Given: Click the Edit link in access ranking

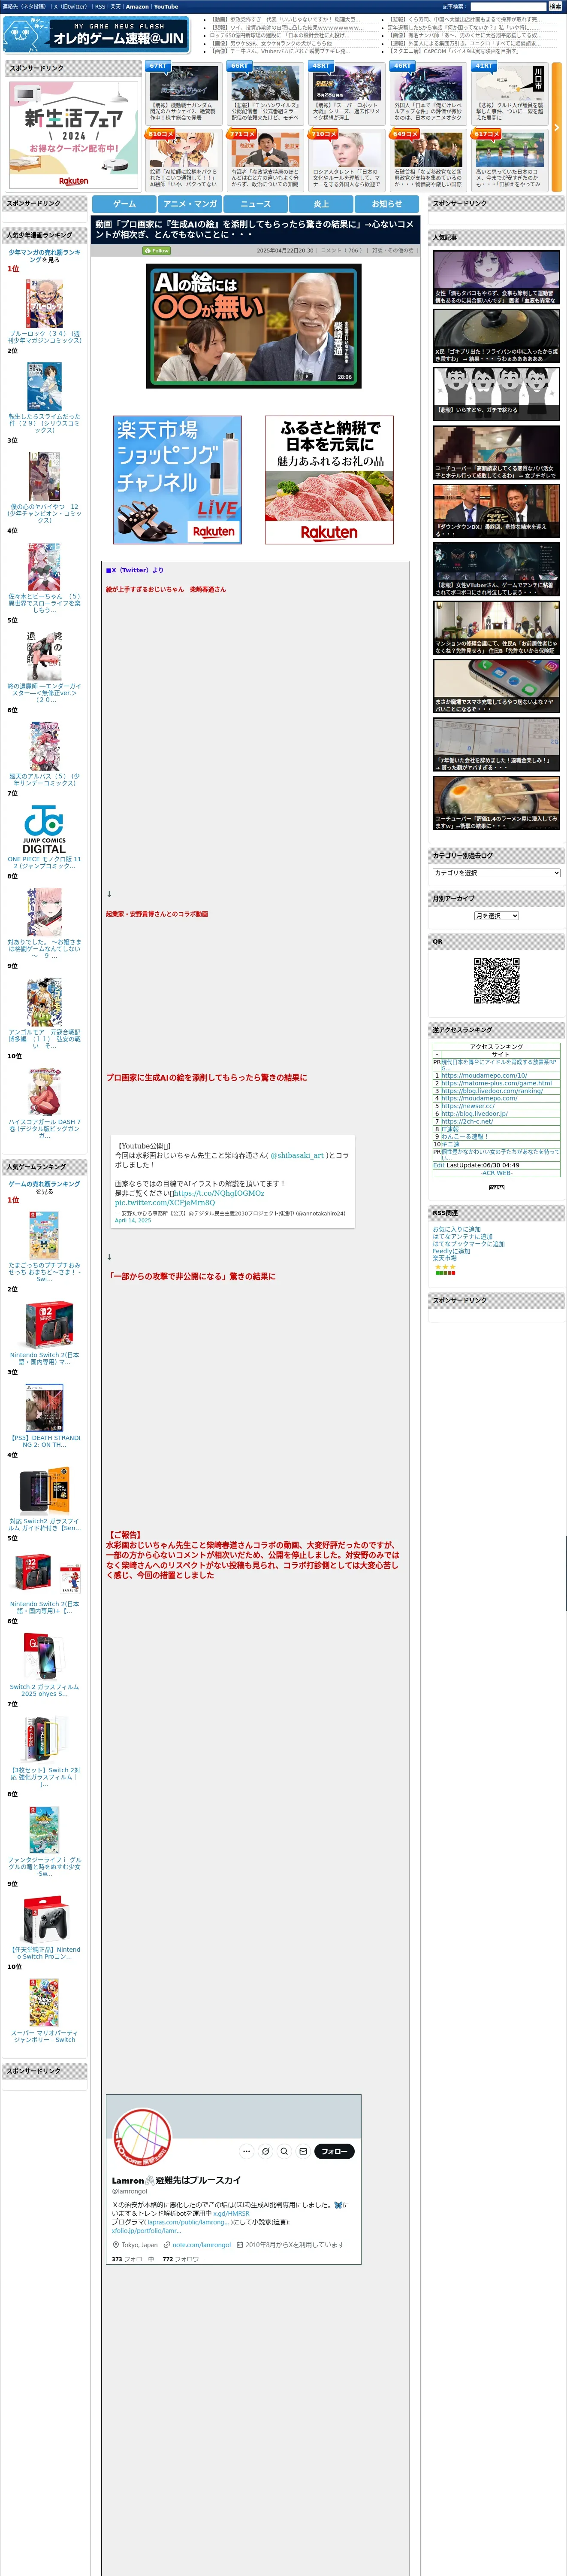Looking at the screenshot, I should [438, 1165].
